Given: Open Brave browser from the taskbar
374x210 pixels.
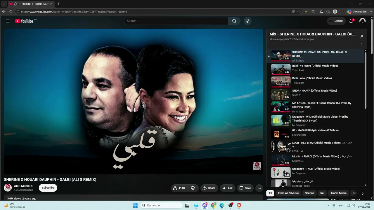Looking at the screenshot, I should (x=239, y=205).
